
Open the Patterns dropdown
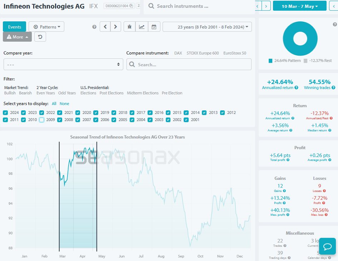pyautogui.click(x=46, y=27)
